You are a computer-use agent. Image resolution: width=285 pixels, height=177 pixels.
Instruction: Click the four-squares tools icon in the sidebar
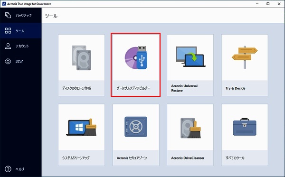click(8, 31)
